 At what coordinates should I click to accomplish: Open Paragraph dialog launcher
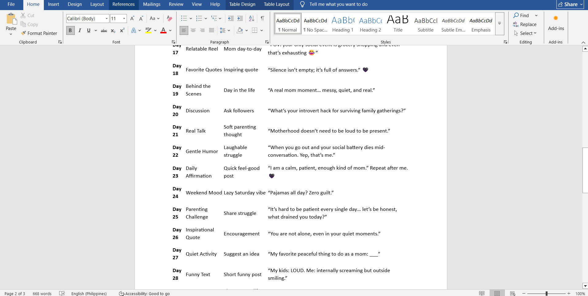click(267, 42)
